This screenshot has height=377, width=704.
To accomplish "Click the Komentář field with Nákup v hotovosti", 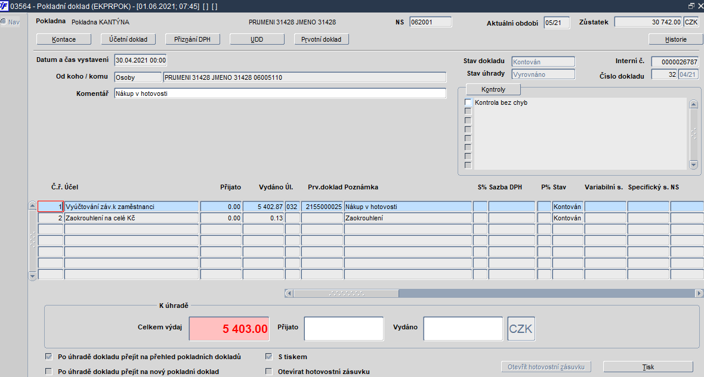I will tap(280, 94).
